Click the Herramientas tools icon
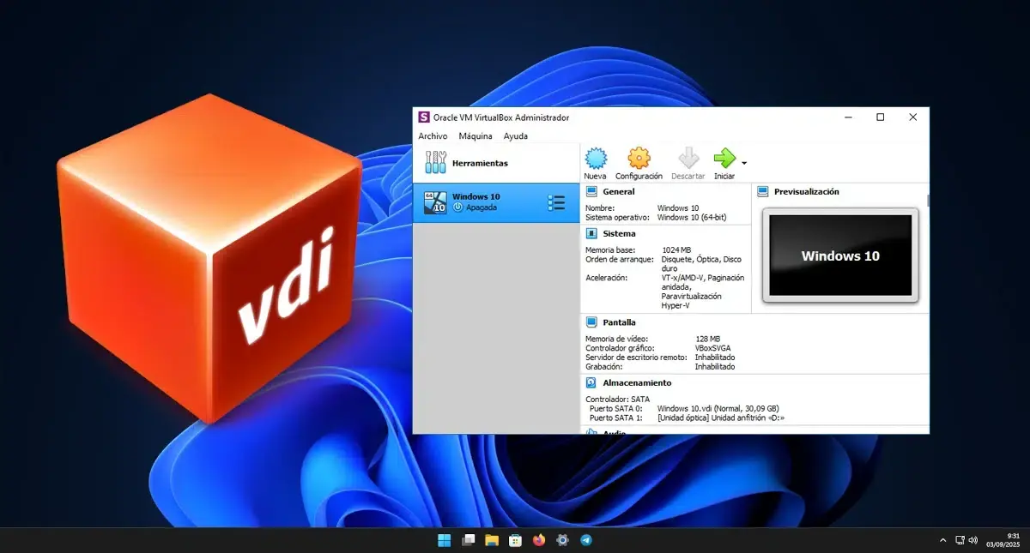 434,161
